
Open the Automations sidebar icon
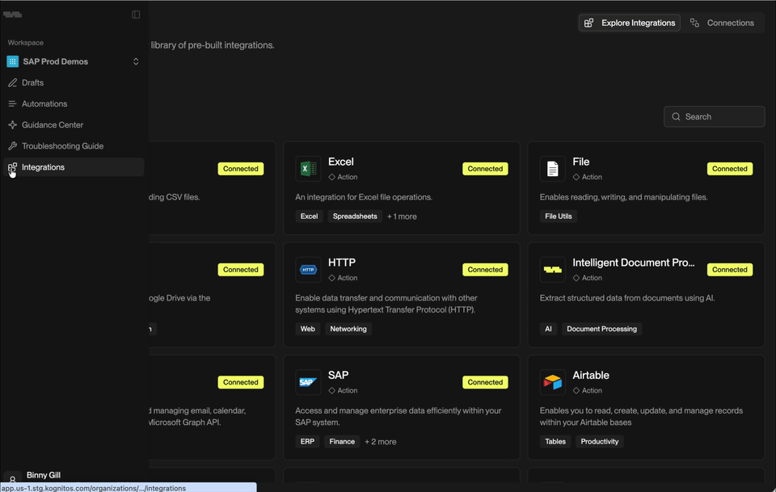pyautogui.click(x=11, y=103)
